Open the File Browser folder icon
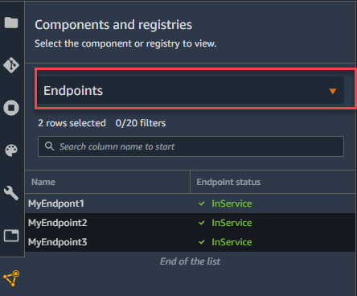This screenshot has height=296, width=357. [11, 23]
